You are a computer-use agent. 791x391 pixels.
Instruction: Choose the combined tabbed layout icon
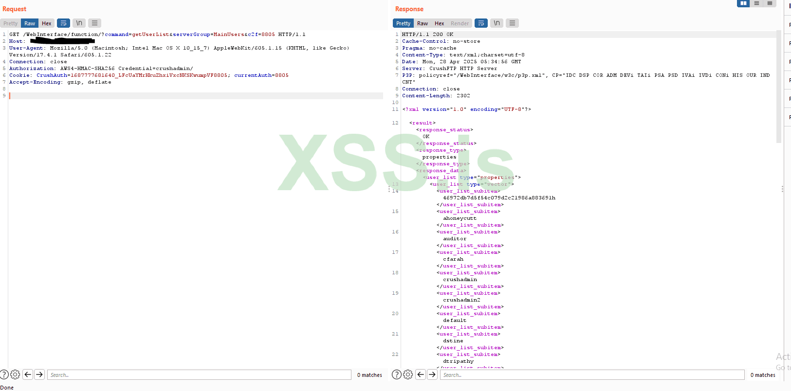coord(770,3)
